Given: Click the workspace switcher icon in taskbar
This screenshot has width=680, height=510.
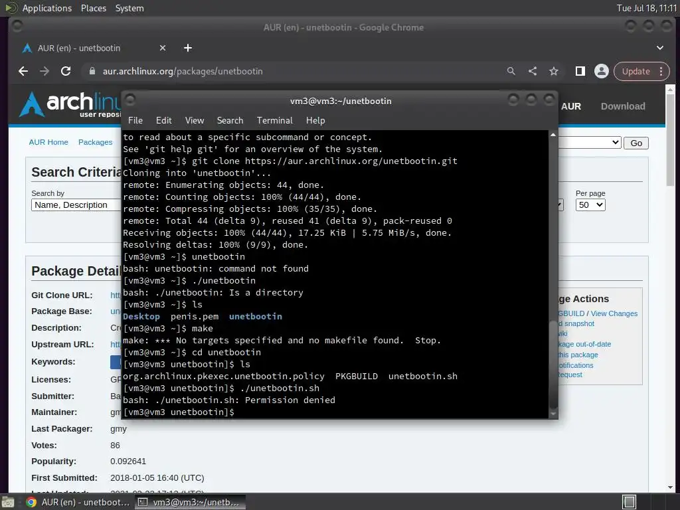Looking at the screenshot, I should pos(630,502).
